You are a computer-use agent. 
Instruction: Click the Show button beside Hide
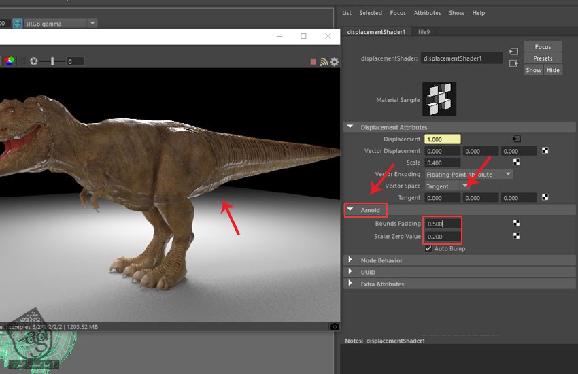[533, 70]
